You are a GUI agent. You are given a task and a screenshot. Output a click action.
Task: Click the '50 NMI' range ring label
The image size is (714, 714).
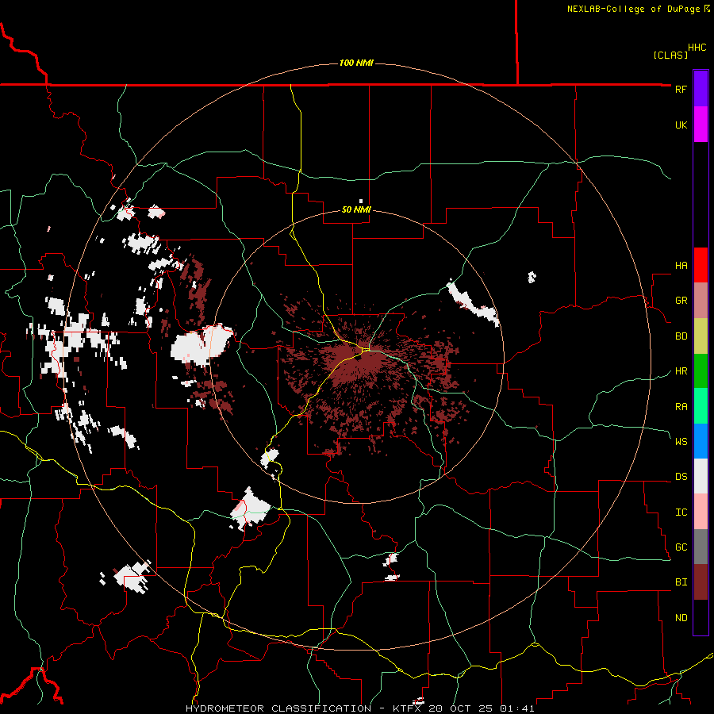[x=356, y=209]
